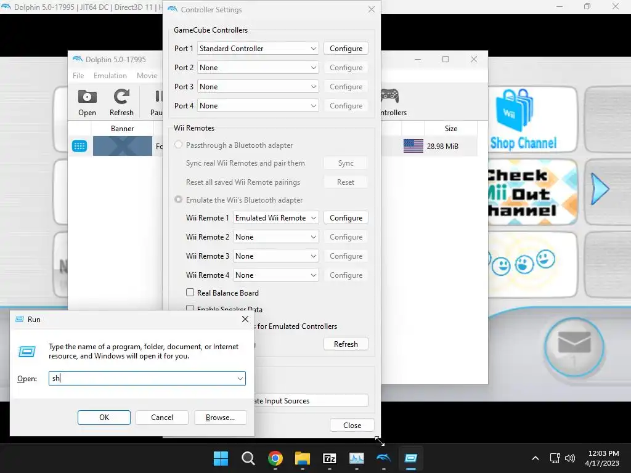Show hidden tray icons chevron

[x=535, y=458]
